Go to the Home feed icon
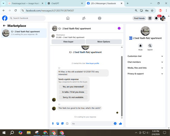This screenshot has width=170, height=136. click(68, 18)
